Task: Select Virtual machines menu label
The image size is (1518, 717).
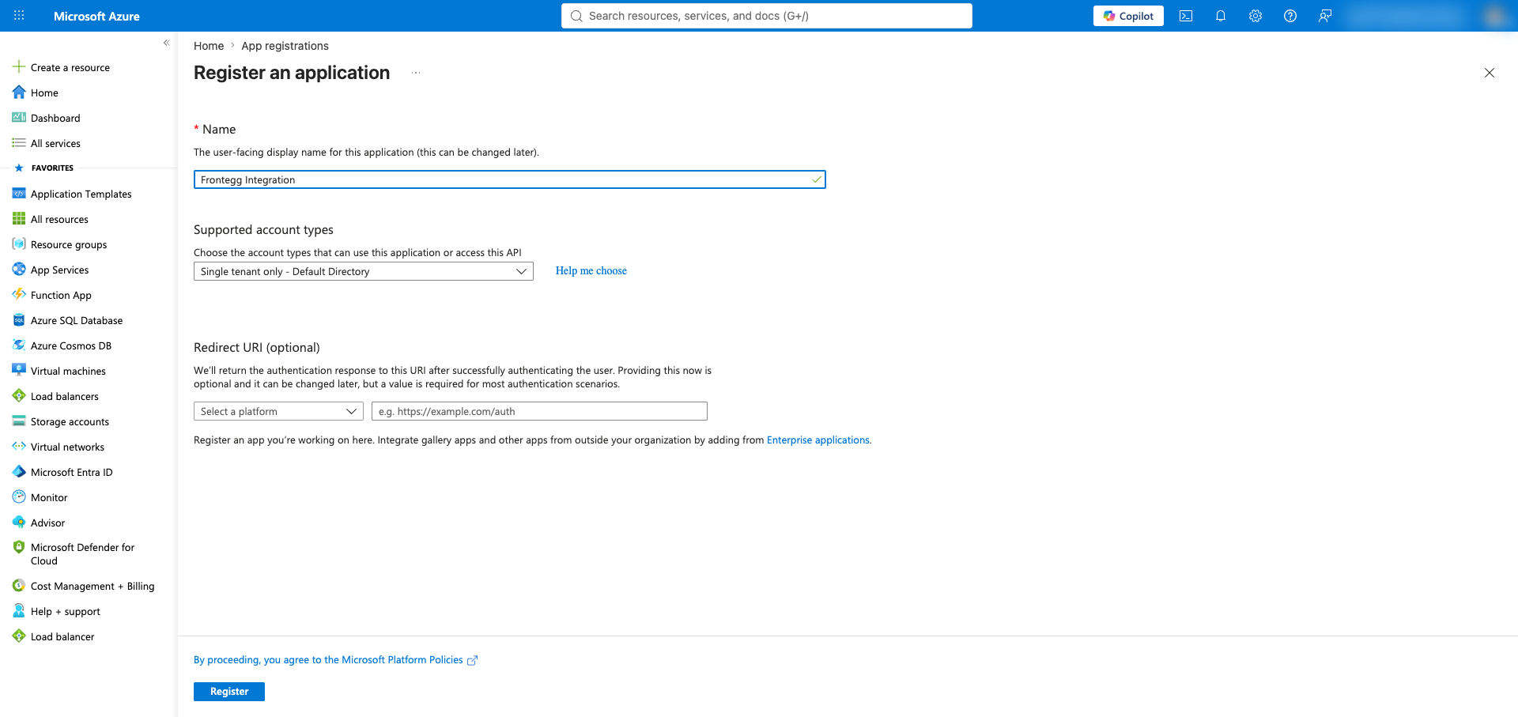Action: tap(68, 371)
